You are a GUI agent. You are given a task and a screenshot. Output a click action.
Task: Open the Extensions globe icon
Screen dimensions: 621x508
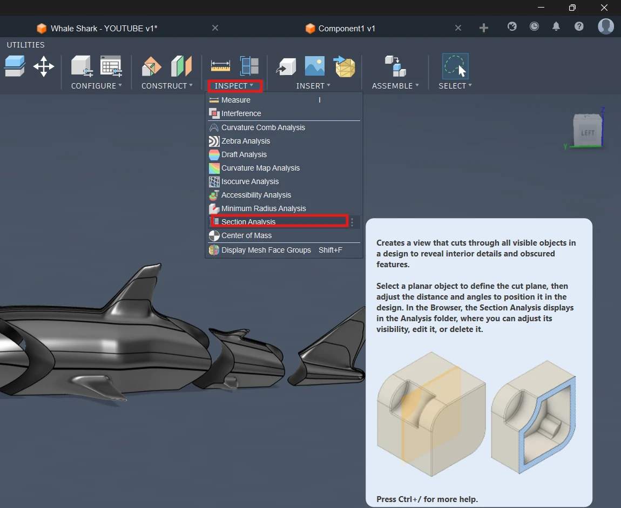click(512, 26)
